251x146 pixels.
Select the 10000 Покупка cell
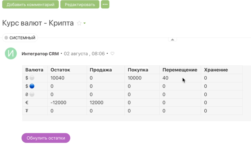click(x=135, y=78)
